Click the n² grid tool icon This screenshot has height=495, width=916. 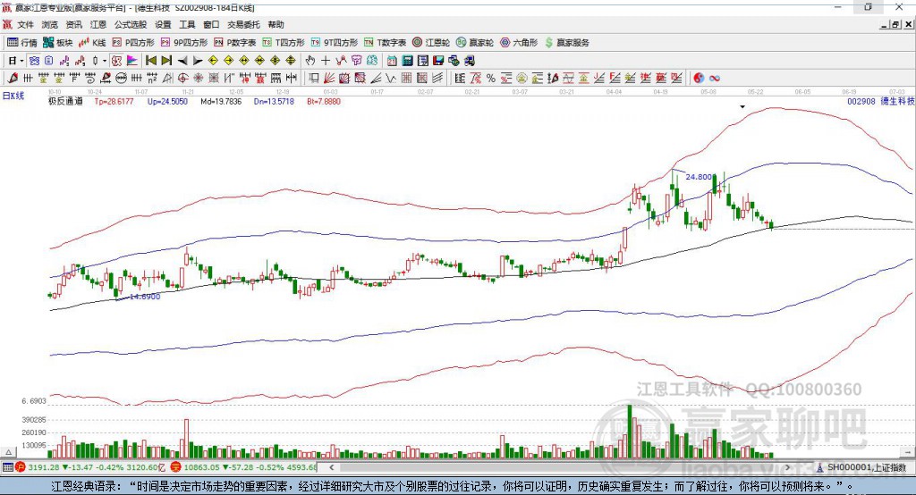(152, 78)
